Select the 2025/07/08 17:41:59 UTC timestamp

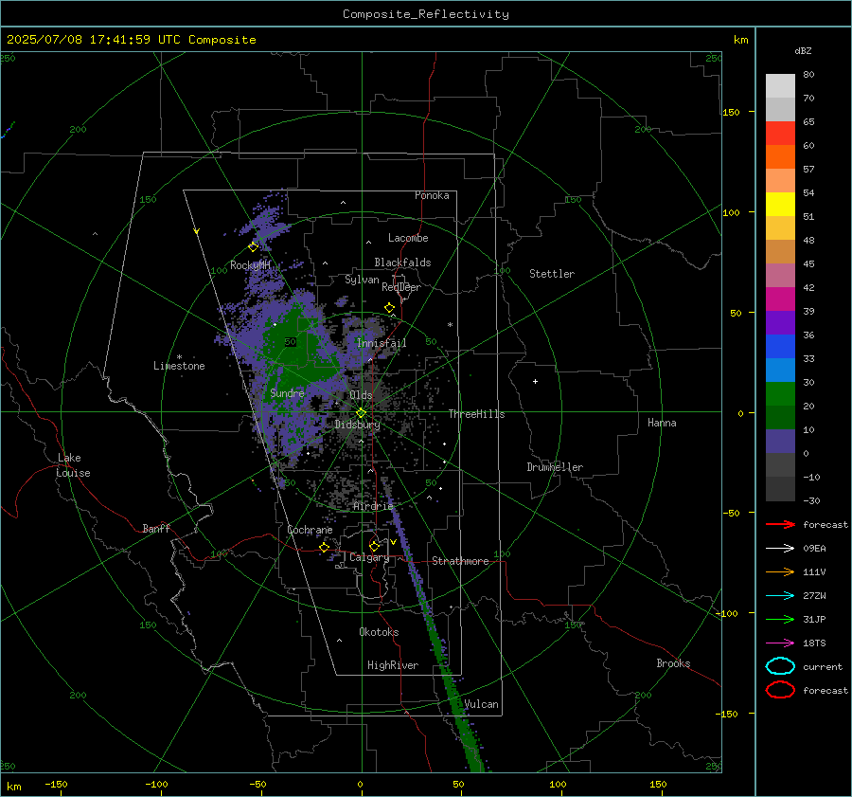click(94, 40)
